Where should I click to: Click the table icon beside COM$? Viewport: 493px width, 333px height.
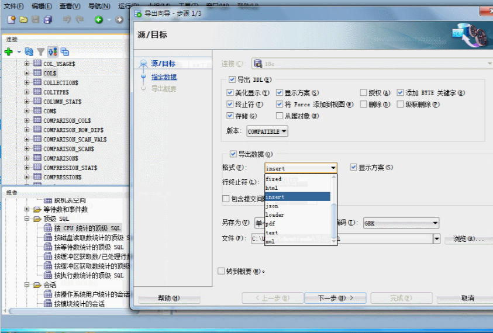tap(37, 110)
